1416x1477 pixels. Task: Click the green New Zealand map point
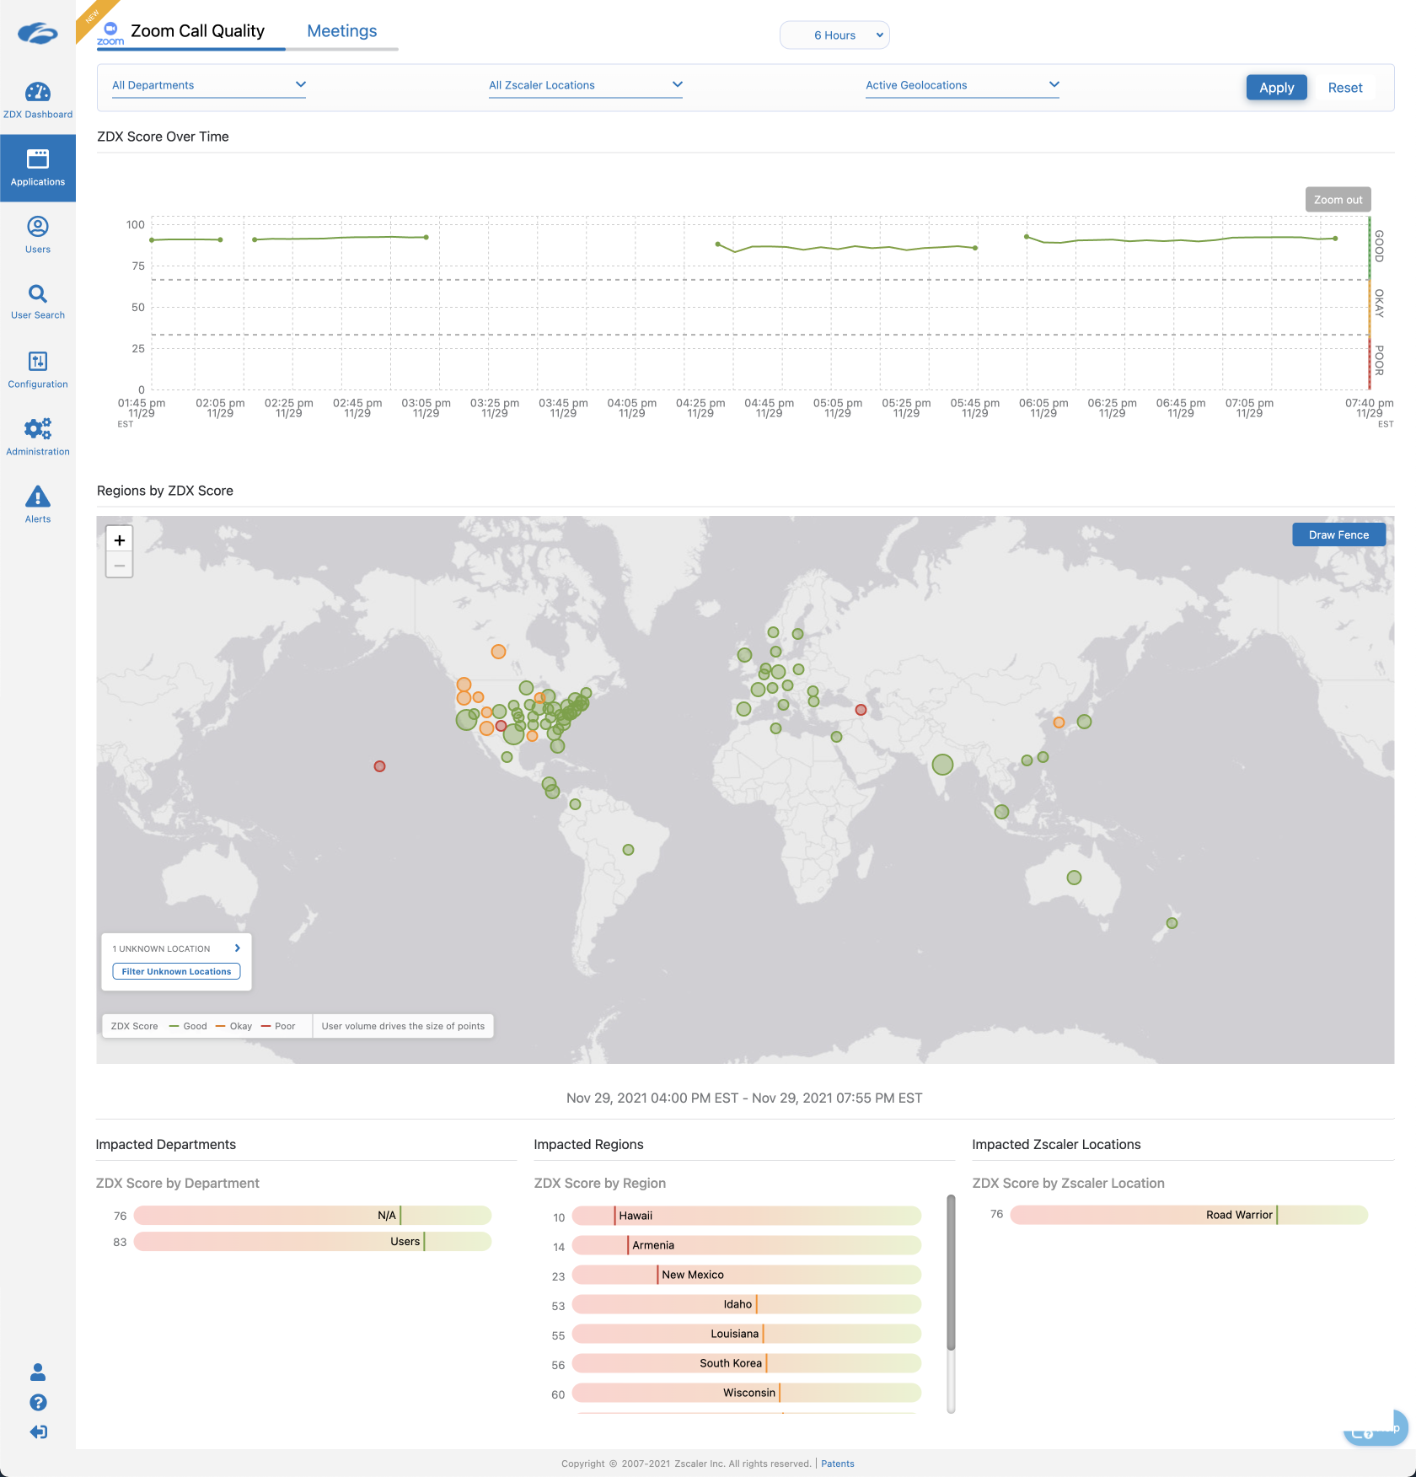click(1172, 923)
